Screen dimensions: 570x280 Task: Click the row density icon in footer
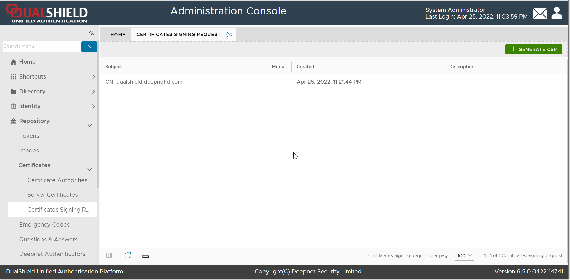pyautogui.click(x=145, y=257)
